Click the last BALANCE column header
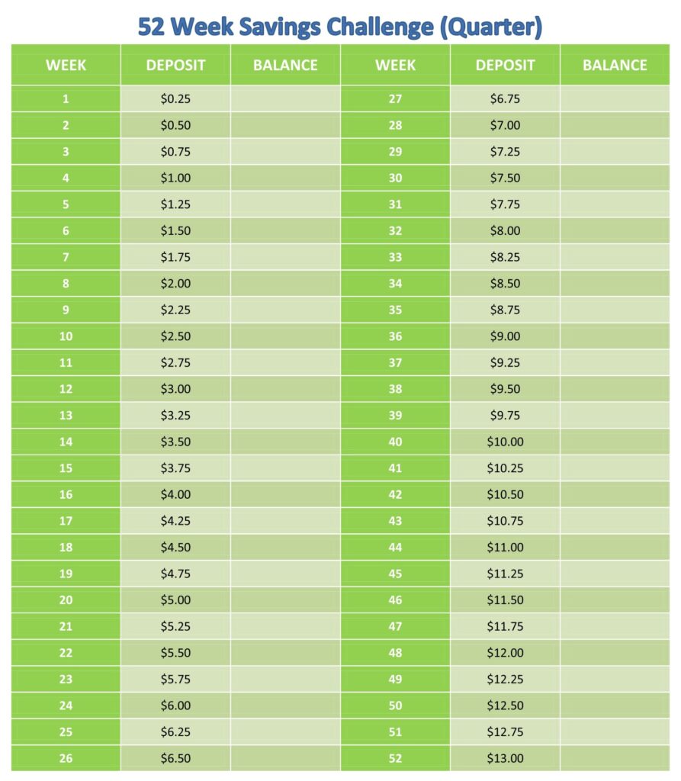Image resolution: width=681 pixels, height=781 pixels. 615,65
